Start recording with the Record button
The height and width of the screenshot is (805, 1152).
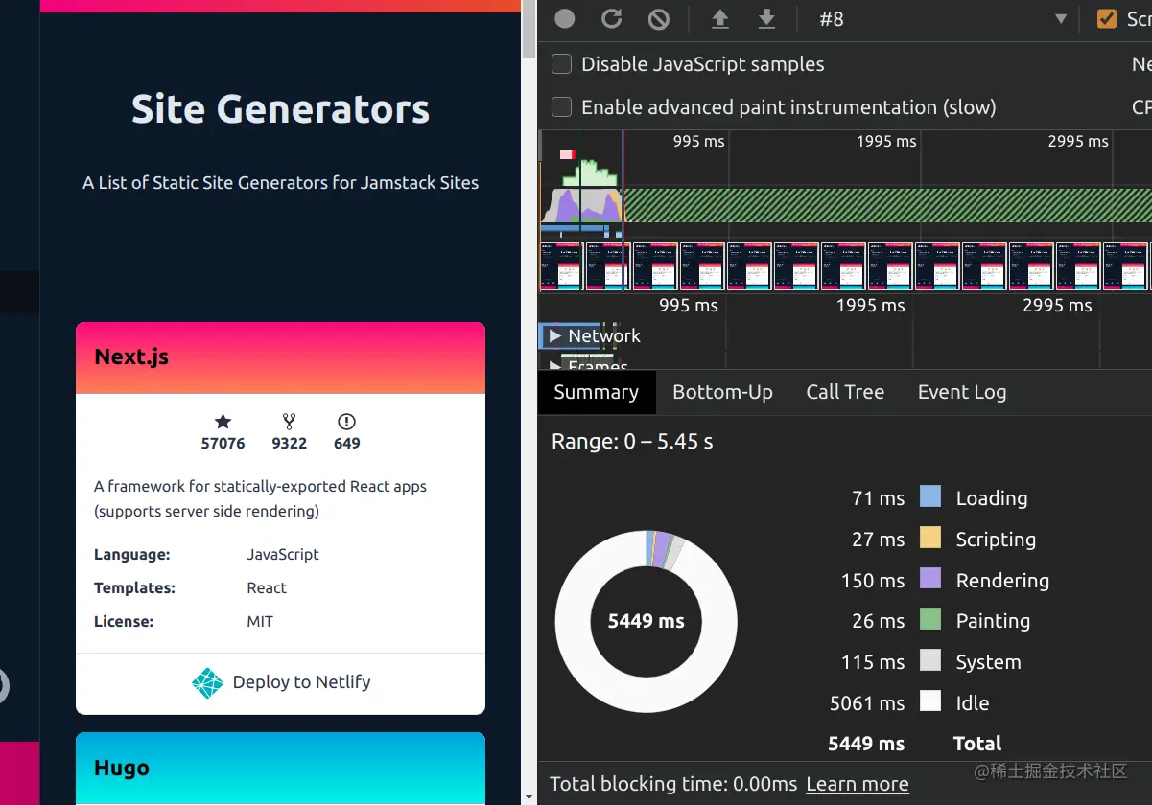tap(565, 19)
